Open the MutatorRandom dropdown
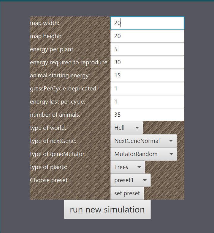Viewport: 214px width, 233px height. click(144, 154)
